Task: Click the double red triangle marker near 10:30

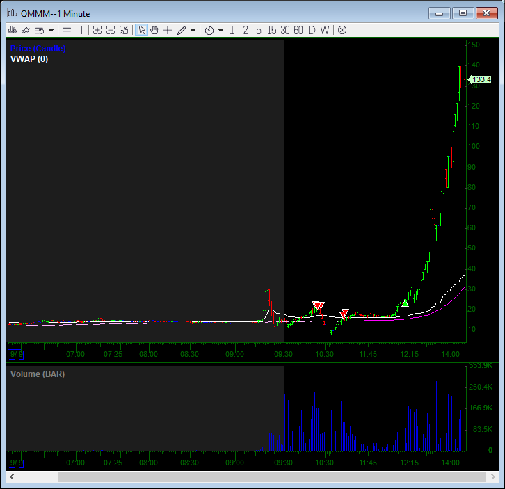Action: (318, 305)
